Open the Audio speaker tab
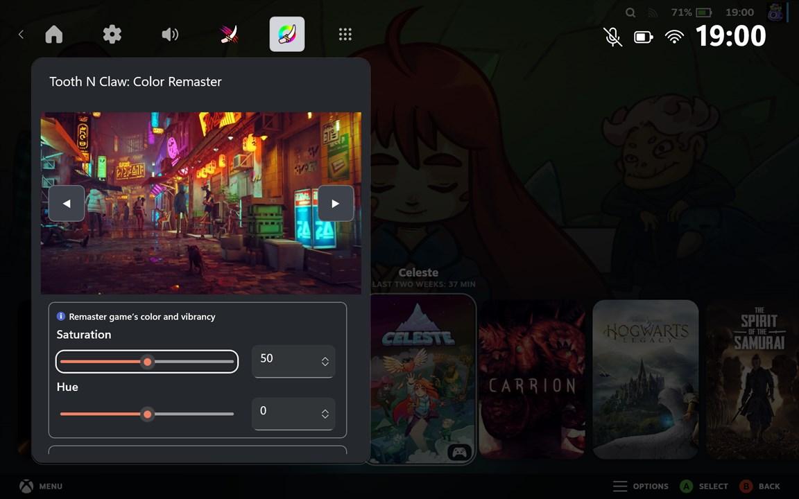This screenshot has height=499, width=799. point(170,34)
